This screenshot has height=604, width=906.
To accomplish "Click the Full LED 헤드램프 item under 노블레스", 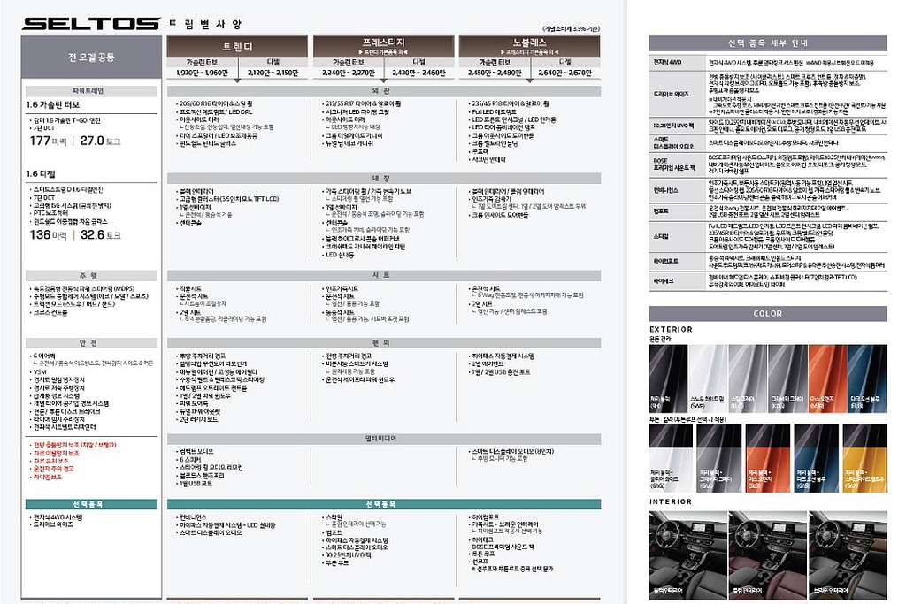I will point(494,112).
